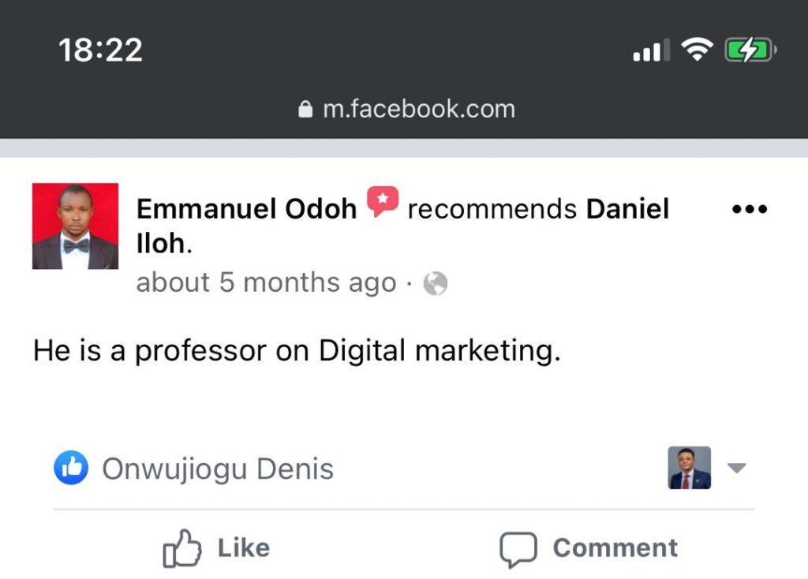808x579 pixels.
Task: Click the small suited-man avatar thumbnail
Action: pyautogui.click(x=690, y=468)
